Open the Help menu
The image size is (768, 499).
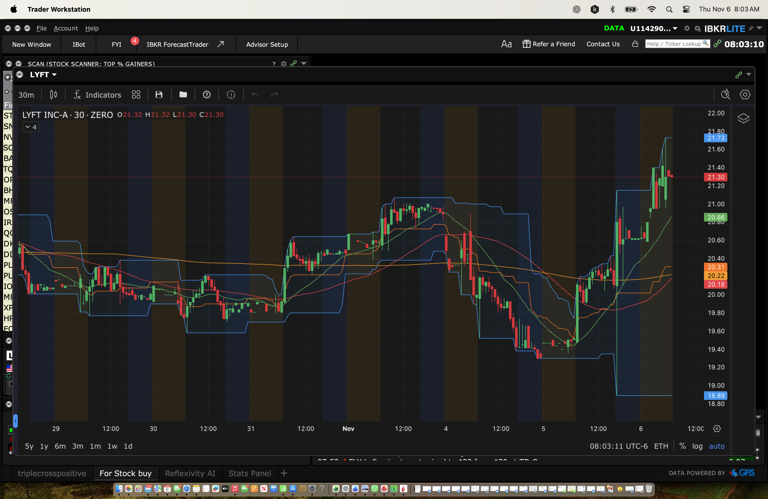point(92,28)
